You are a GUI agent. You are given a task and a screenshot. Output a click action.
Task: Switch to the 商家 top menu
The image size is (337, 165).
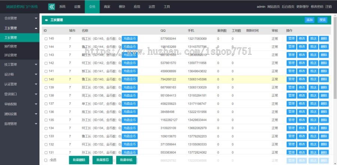107,7
